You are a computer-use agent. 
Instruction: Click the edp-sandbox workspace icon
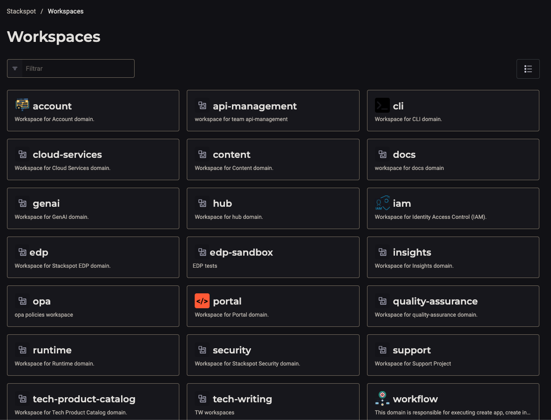click(x=202, y=252)
